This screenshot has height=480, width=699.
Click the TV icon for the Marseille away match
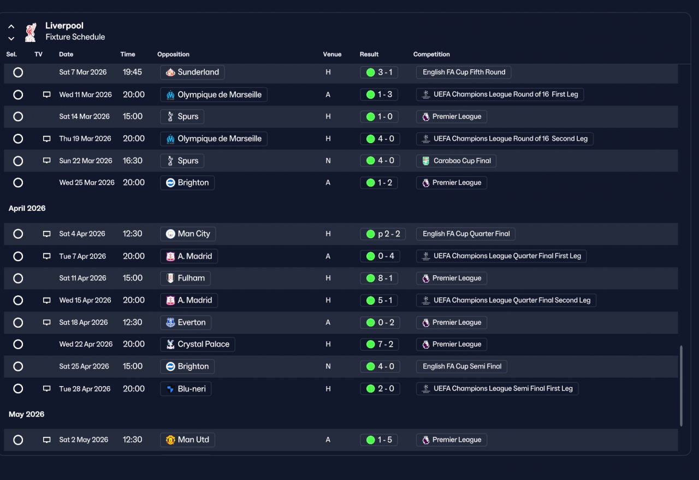(x=47, y=94)
